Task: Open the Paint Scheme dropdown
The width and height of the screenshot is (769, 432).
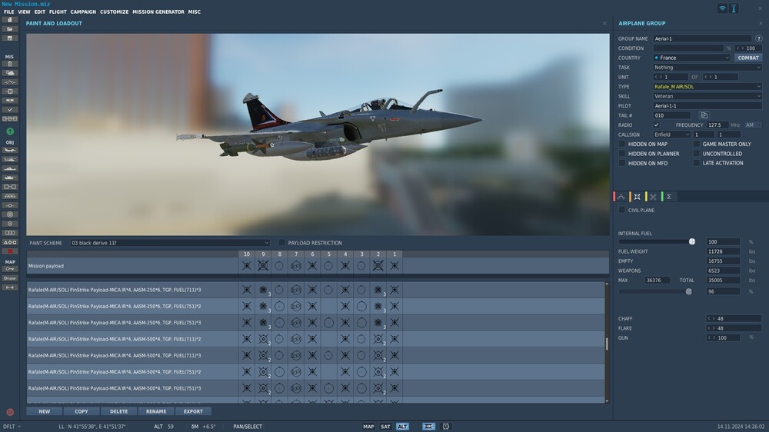Action: pos(170,243)
